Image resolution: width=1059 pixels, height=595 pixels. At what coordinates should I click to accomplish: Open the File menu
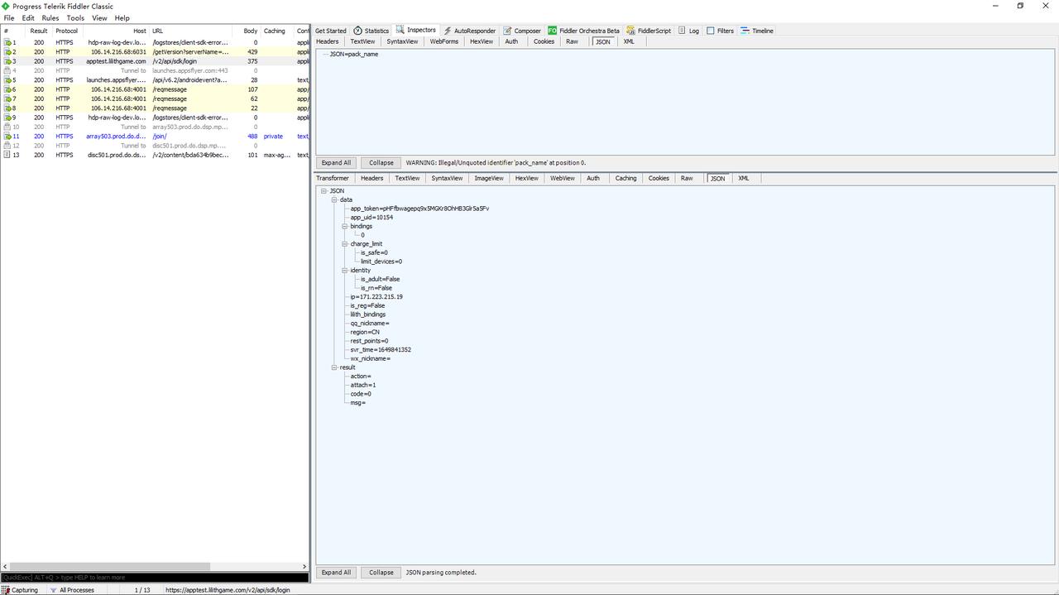point(9,17)
